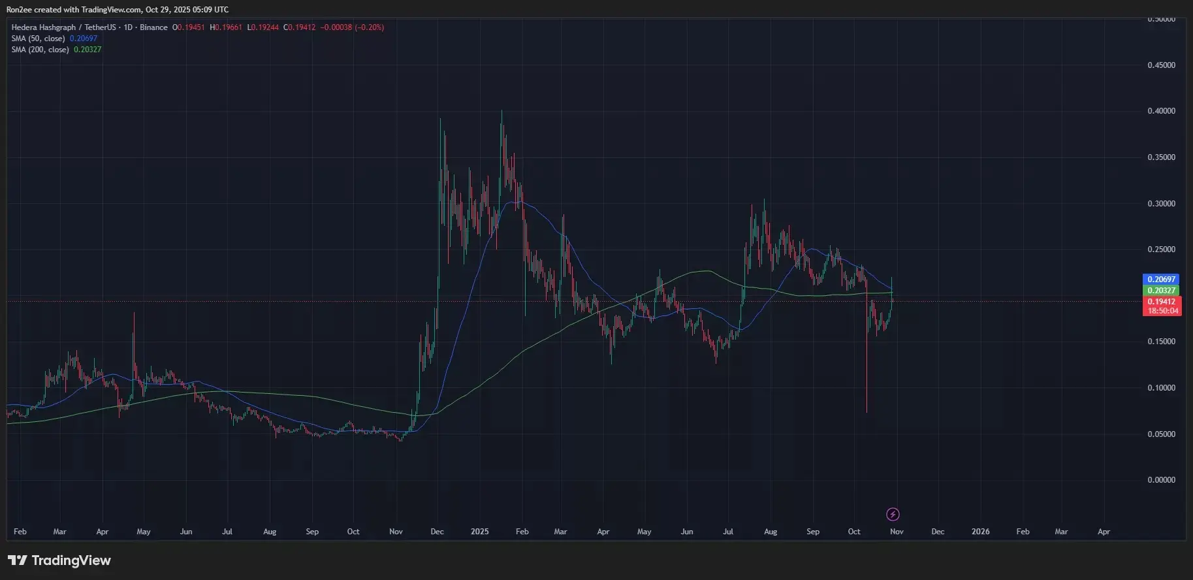Click the 1D interval label in legend
This screenshot has width=1193, height=580.
pos(128,27)
